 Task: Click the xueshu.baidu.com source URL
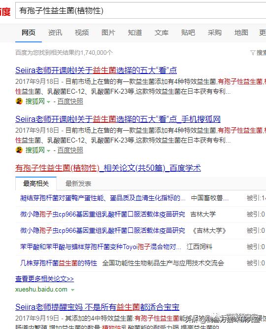[x=41, y=290]
